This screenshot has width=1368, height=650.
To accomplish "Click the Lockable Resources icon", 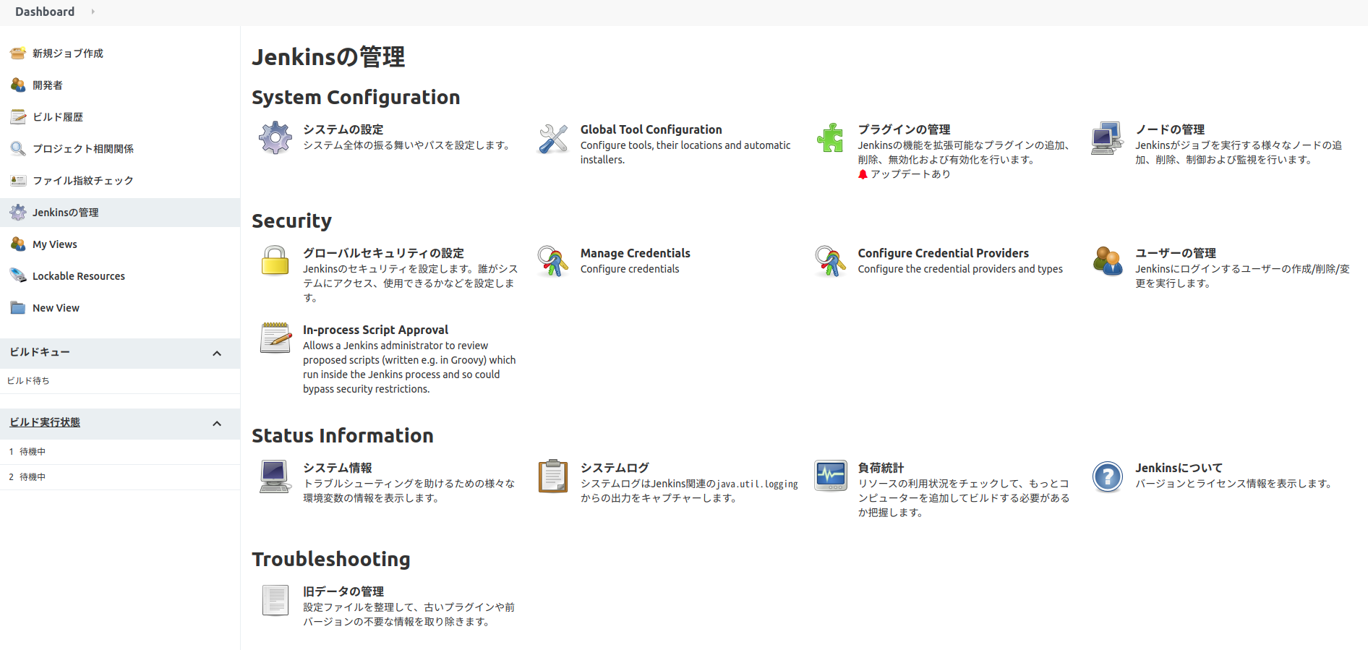I will click(18, 276).
